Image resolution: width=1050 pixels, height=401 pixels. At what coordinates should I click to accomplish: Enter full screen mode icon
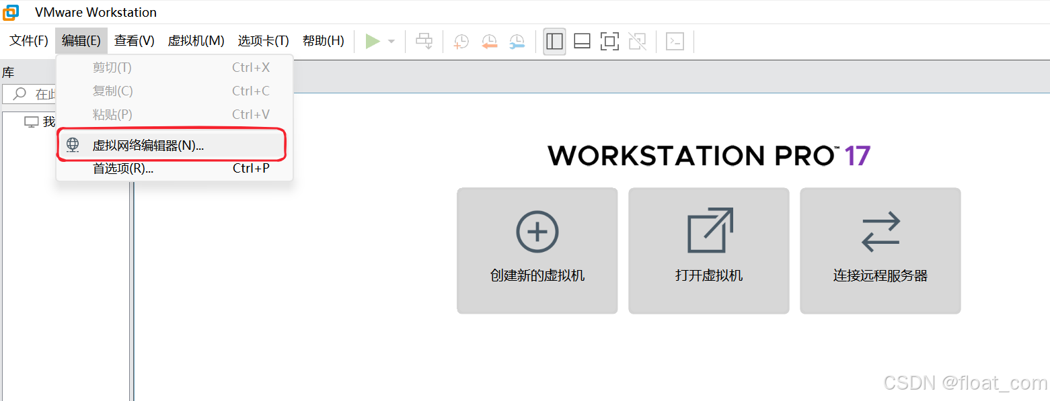(x=609, y=42)
